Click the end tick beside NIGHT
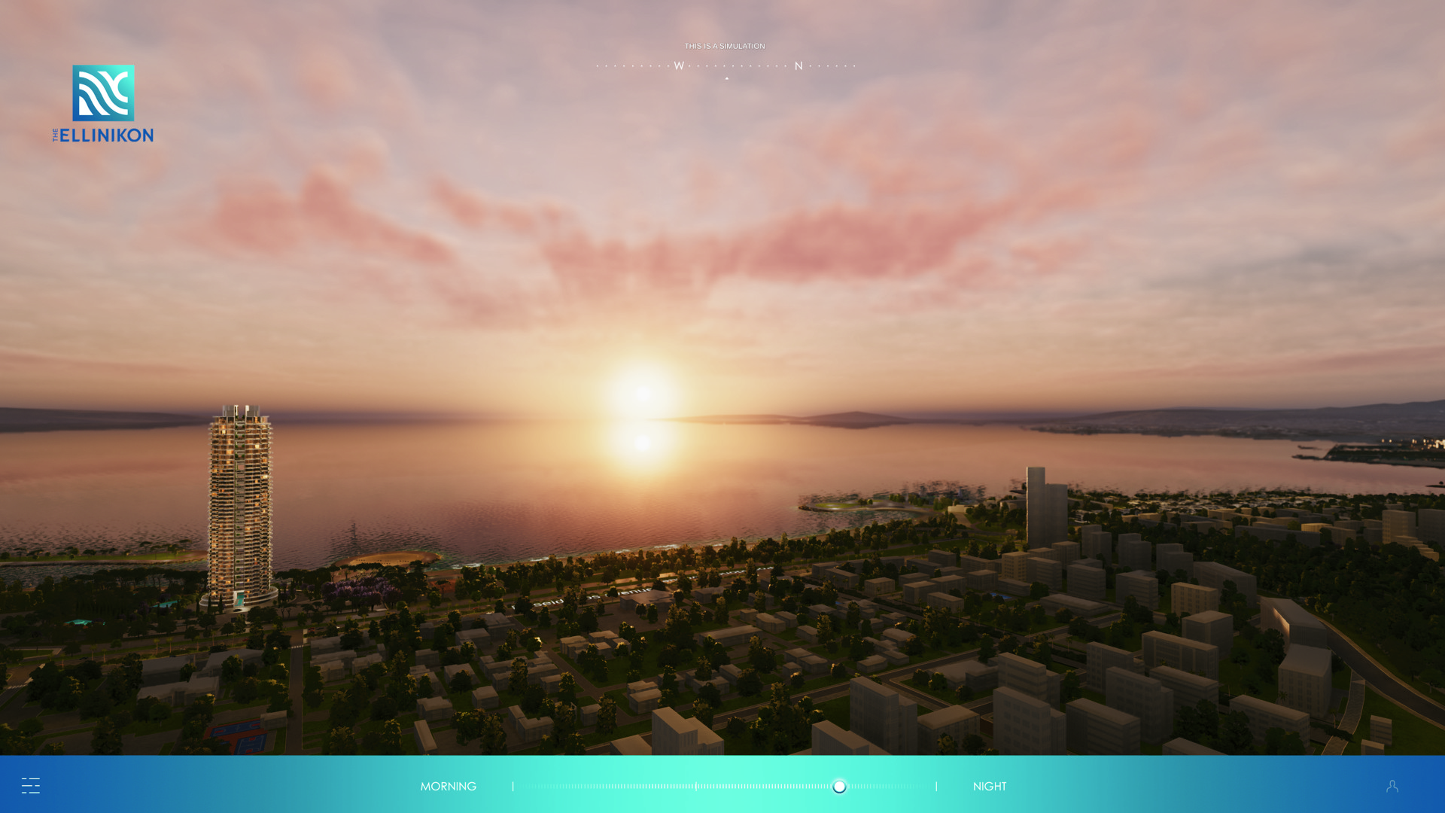Viewport: 1445px width, 813px height. [936, 786]
